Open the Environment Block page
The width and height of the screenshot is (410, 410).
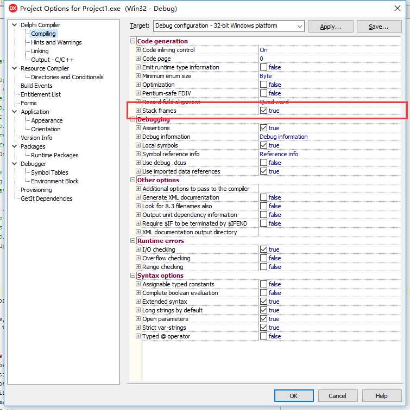coord(55,181)
